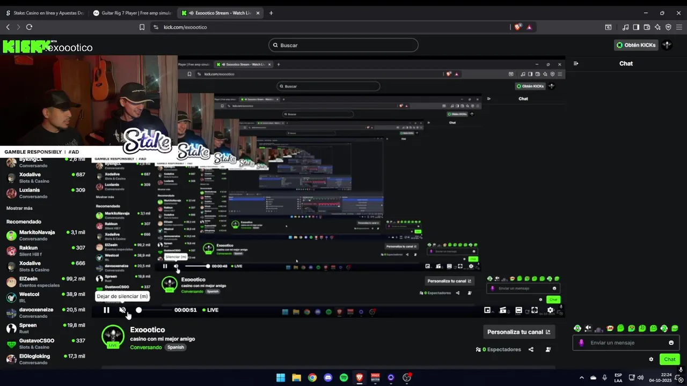This screenshot has height=386, width=687.
Task: Share the stream using the share icon
Action: tap(531, 350)
